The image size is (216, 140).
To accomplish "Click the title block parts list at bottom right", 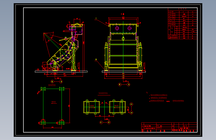I will click(169, 128).
